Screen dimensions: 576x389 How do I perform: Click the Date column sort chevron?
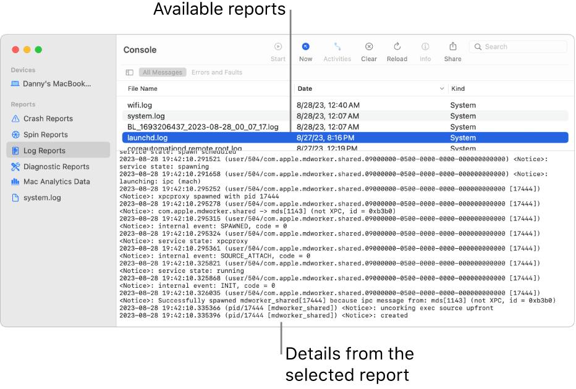coord(441,88)
